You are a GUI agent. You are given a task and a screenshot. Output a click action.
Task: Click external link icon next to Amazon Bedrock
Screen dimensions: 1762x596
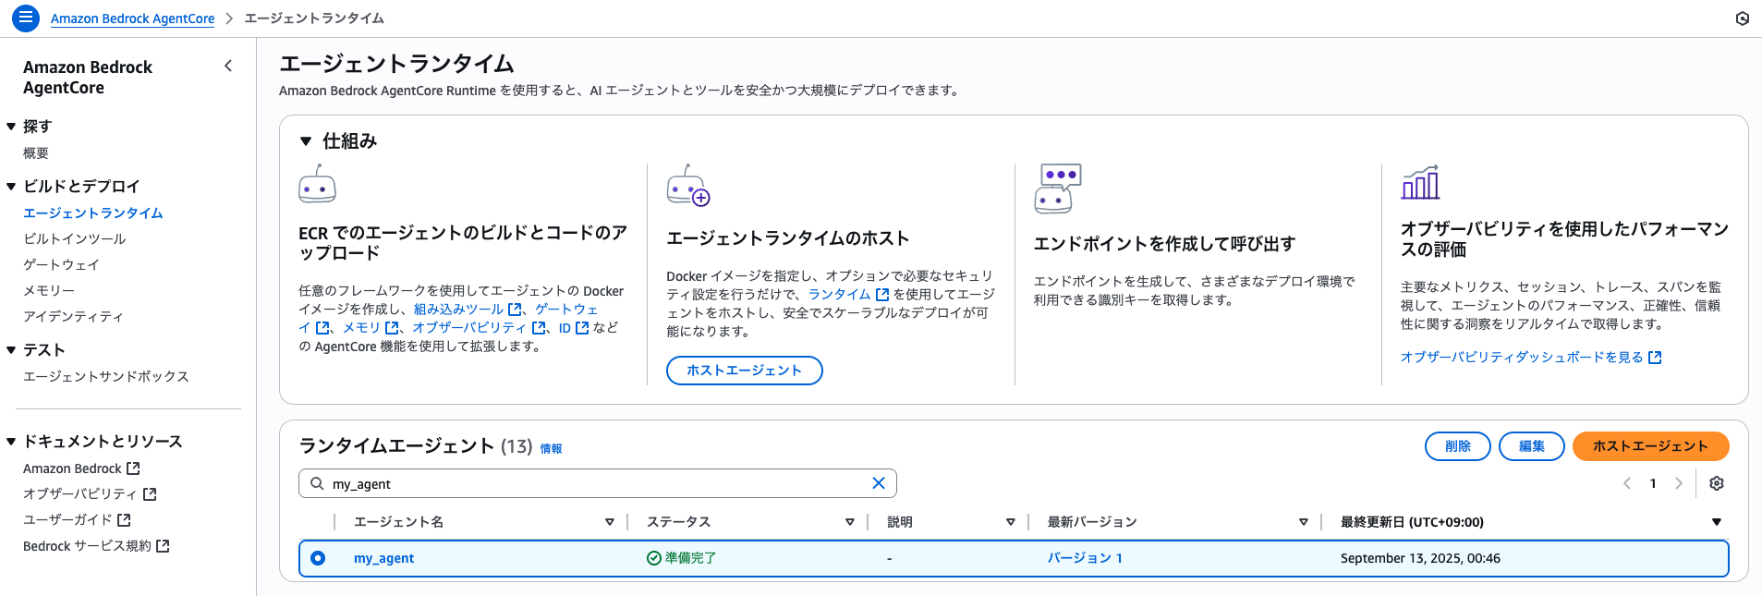pos(133,468)
